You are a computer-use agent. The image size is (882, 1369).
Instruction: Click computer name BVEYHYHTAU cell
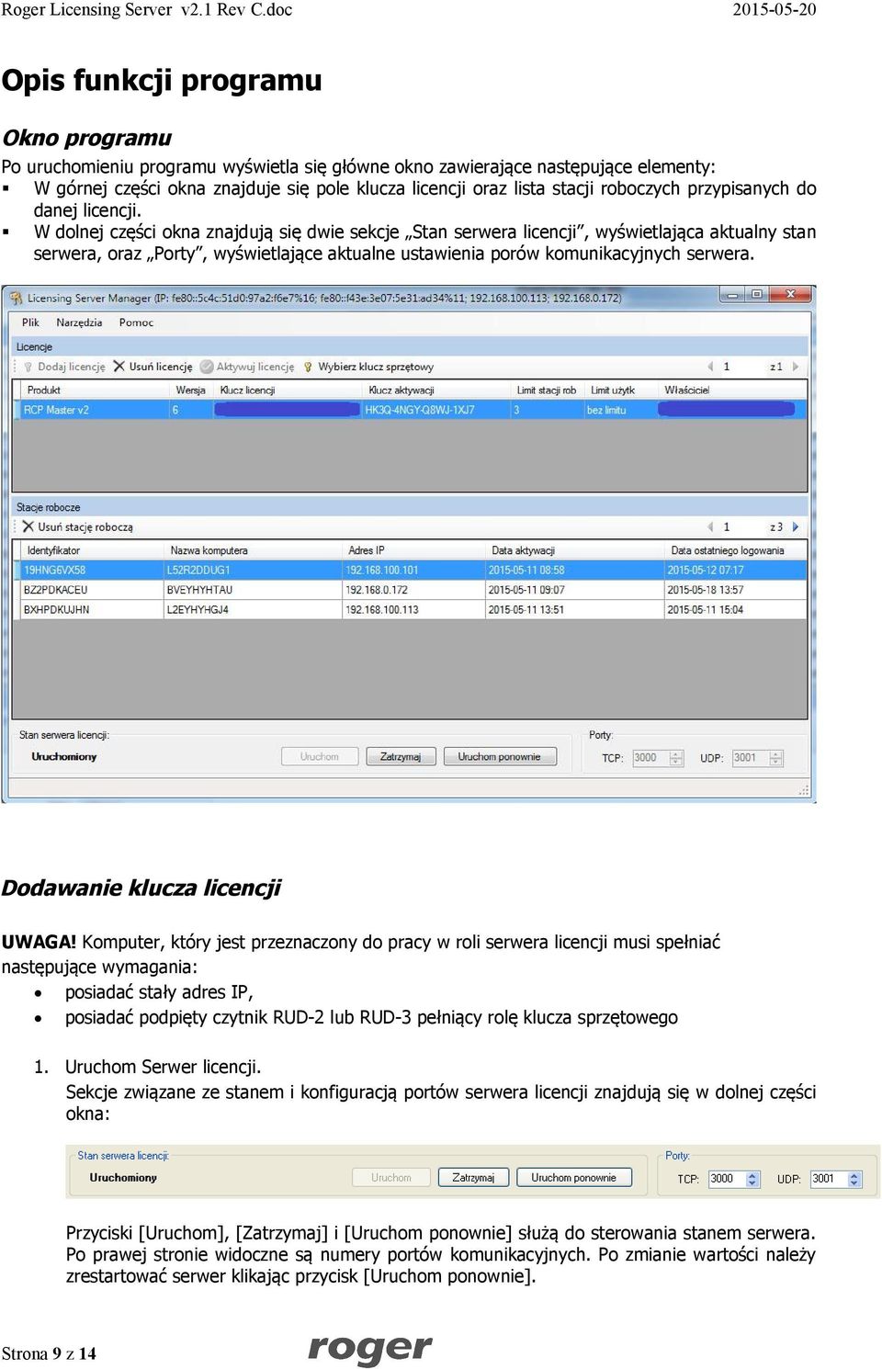click(x=253, y=590)
